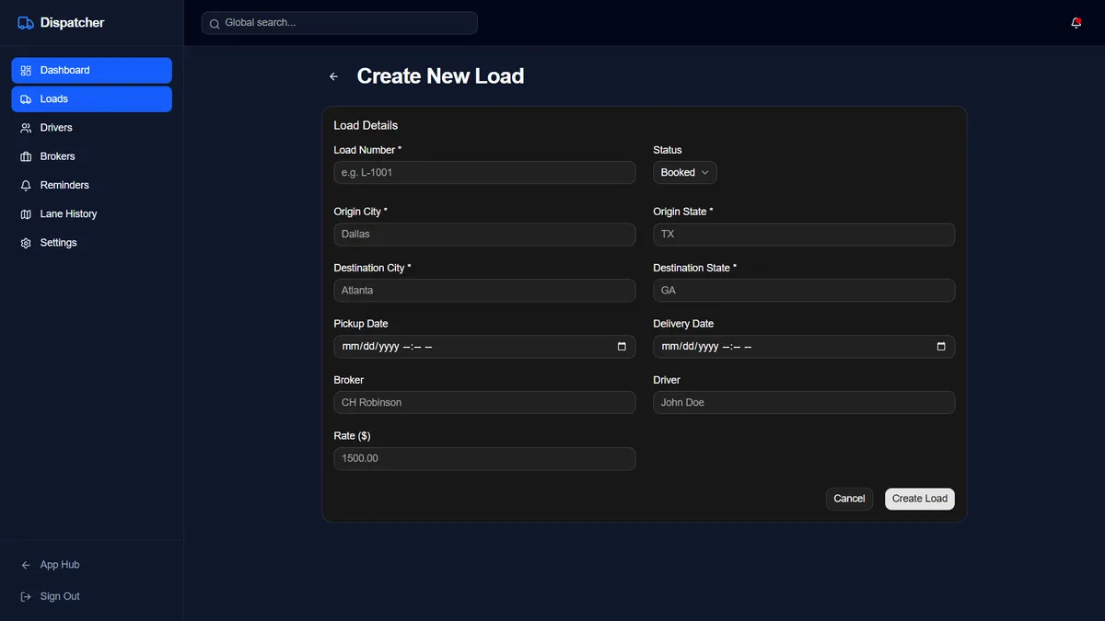Click the 'Create New Load' page title
Viewport: 1105px width, 621px height.
[x=440, y=76]
